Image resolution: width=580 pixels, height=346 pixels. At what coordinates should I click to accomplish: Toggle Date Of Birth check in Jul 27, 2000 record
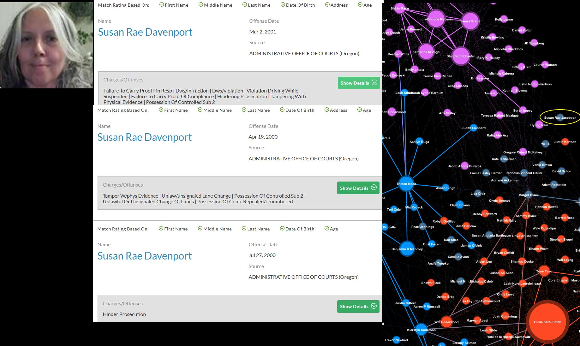click(x=282, y=229)
